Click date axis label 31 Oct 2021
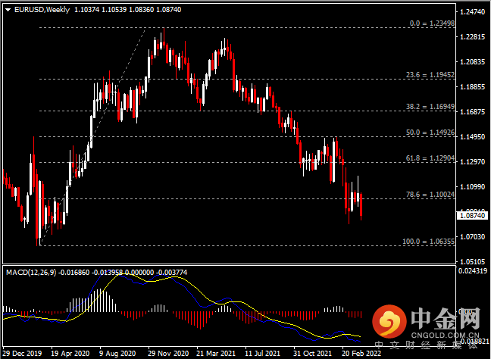This screenshot has width=491, height=359. pos(312,354)
